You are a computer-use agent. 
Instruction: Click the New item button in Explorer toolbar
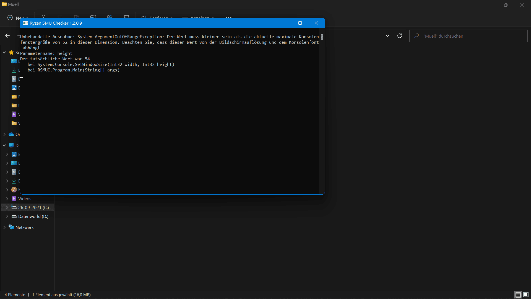[17, 18]
